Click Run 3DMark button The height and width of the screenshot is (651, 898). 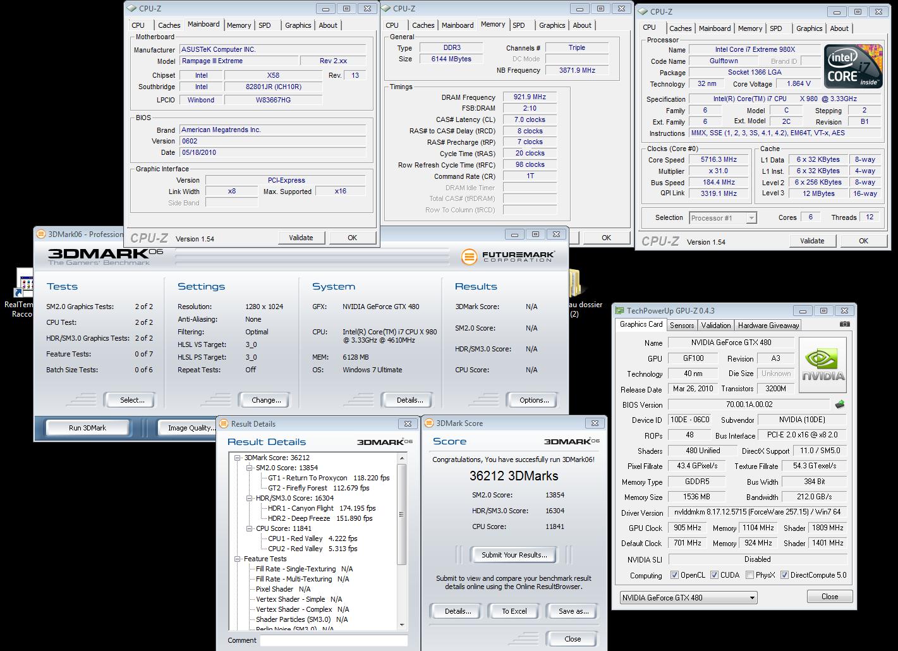pyautogui.click(x=87, y=428)
